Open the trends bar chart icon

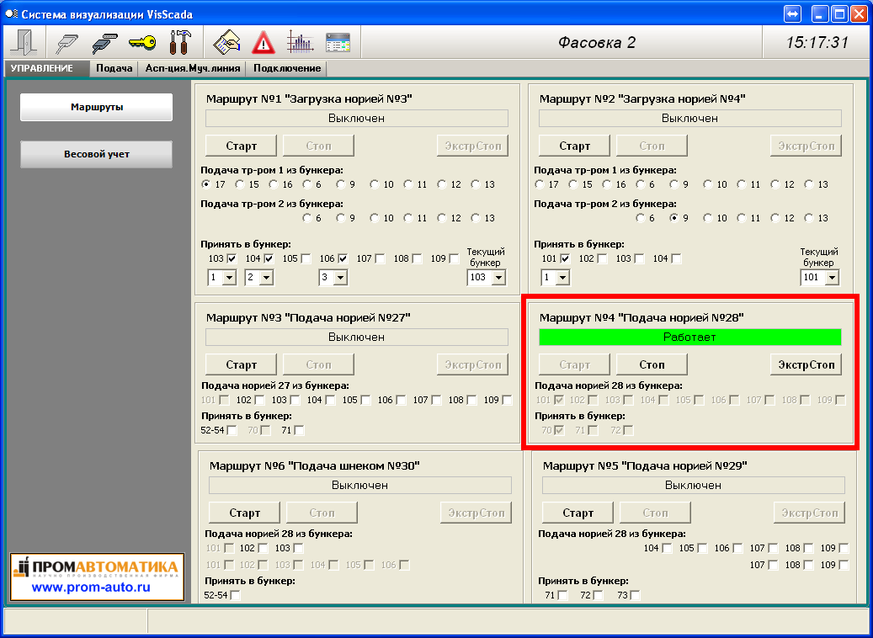pyautogui.click(x=300, y=42)
